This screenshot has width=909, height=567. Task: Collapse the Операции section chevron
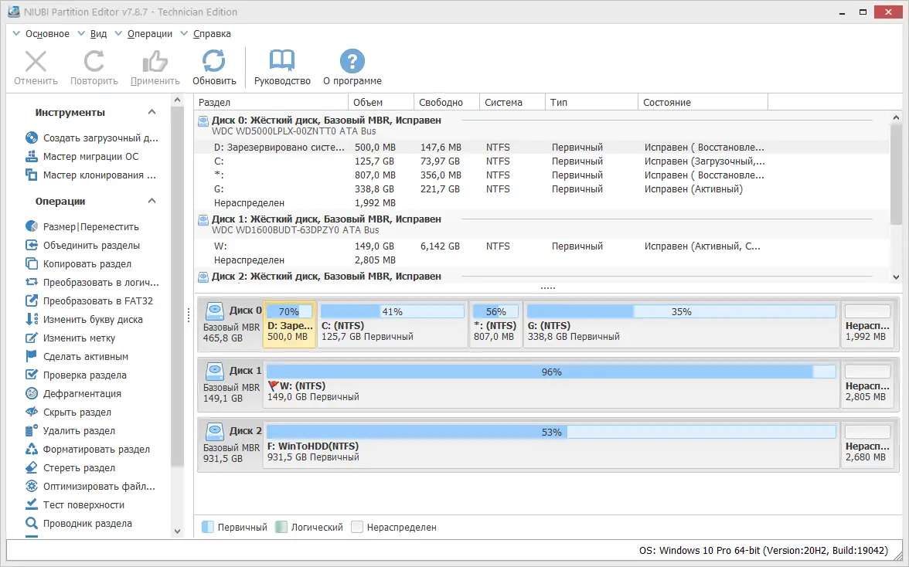coord(152,202)
